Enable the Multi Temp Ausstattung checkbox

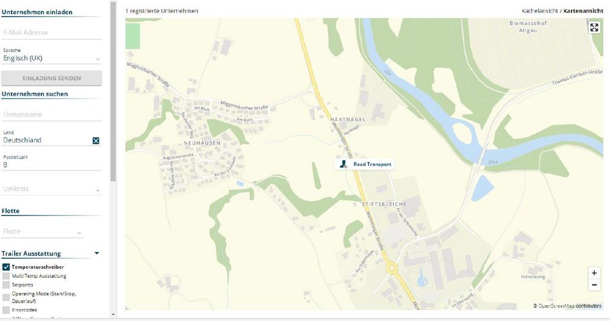(x=6, y=276)
